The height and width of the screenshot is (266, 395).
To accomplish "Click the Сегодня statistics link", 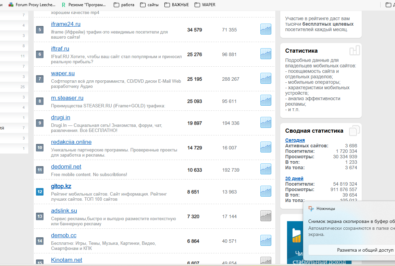I will point(295,140).
